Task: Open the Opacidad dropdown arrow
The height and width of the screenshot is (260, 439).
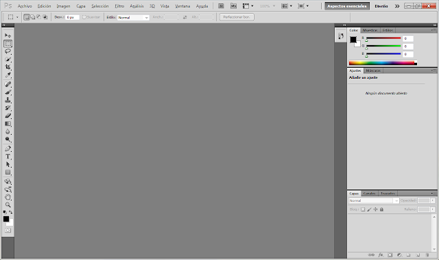Action: tap(433, 200)
